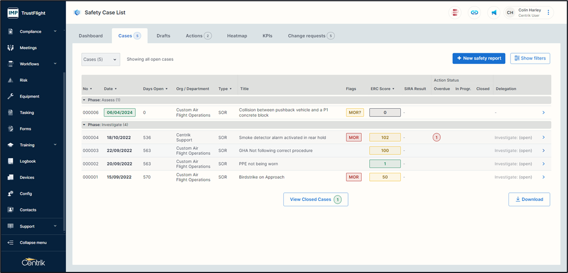Collapse the Phase: Investigate group
Screen dimensions: 568x273
pyautogui.click(x=84, y=125)
